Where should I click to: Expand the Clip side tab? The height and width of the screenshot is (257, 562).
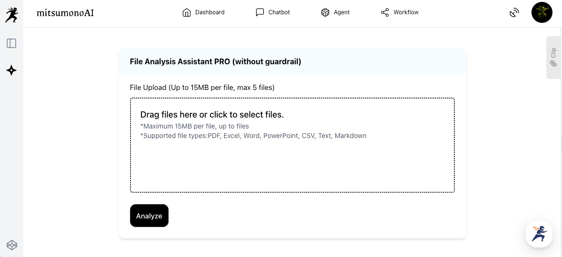coord(553,57)
